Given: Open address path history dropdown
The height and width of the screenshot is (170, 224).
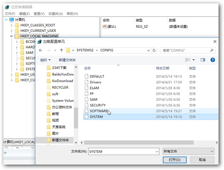Looking at the screenshot, I should click(148, 50).
